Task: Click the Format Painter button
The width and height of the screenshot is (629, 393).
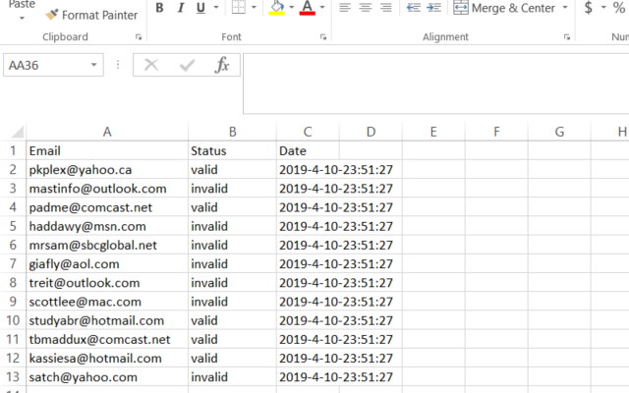Action: [x=91, y=16]
